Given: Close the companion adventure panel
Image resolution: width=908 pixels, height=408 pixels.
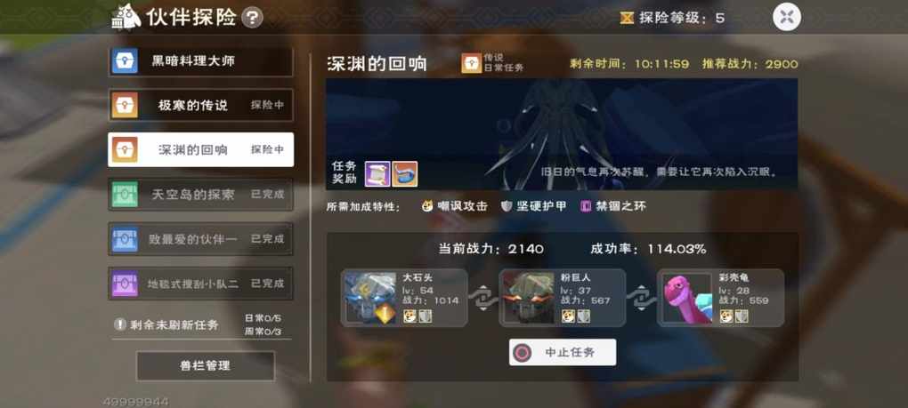Looking at the screenshot, I should pos(786,16).
